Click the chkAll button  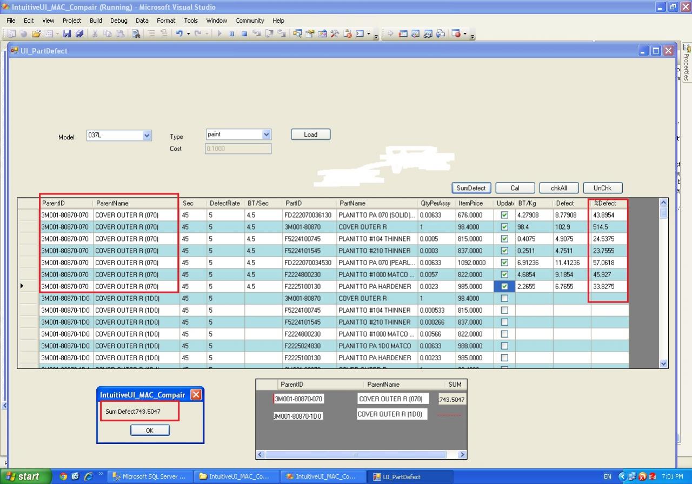tap(559, 188)
